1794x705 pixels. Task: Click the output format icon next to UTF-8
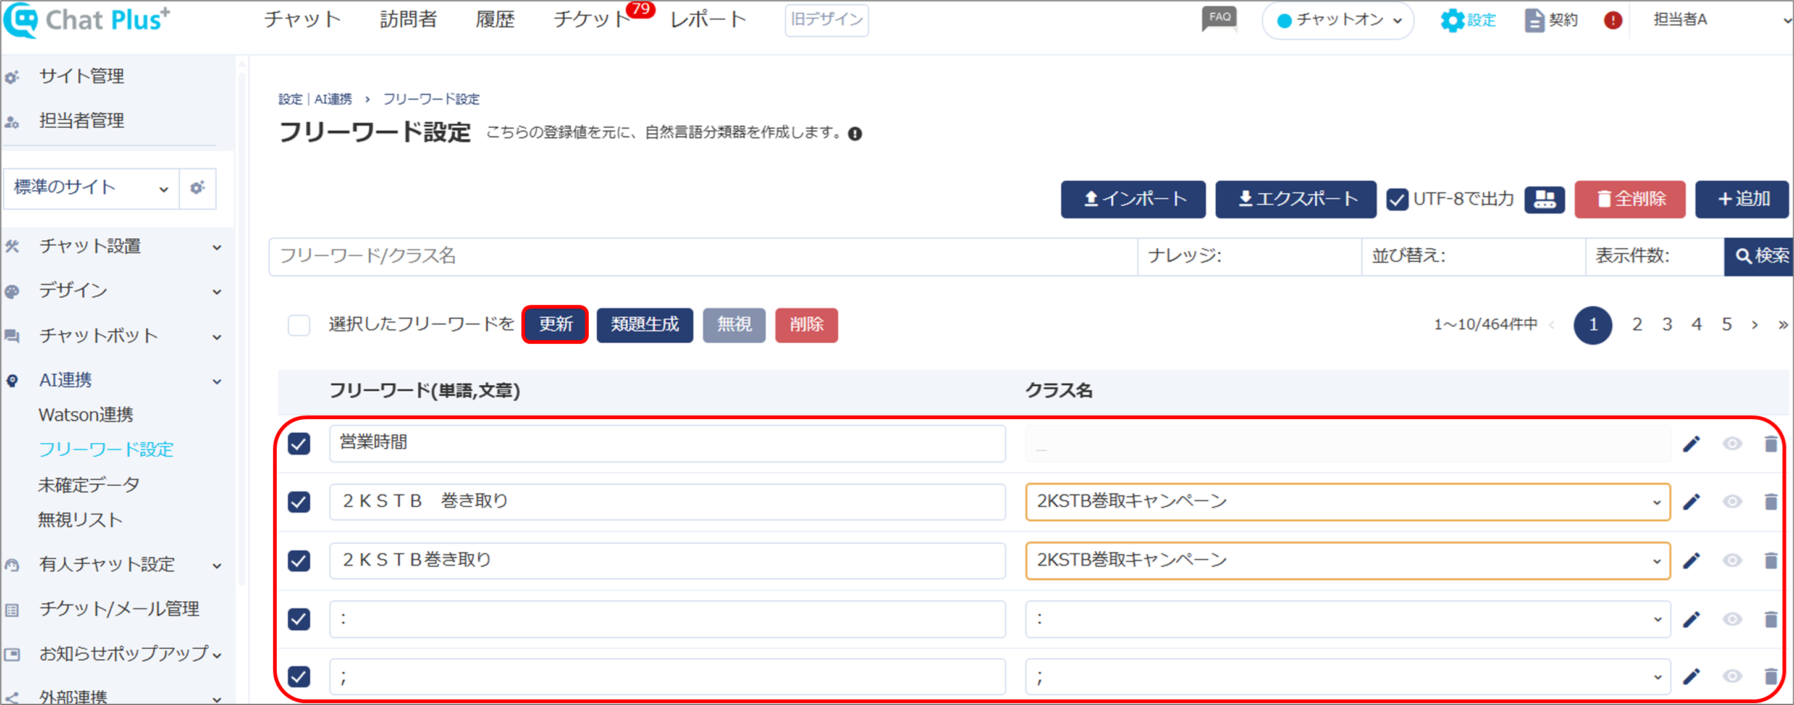click(x=1544, y=200)
